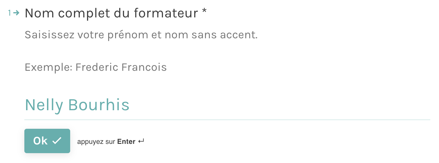Click the bold Enter keyword
The height and width of the screenshot is (163, 439).
[126, 142]
